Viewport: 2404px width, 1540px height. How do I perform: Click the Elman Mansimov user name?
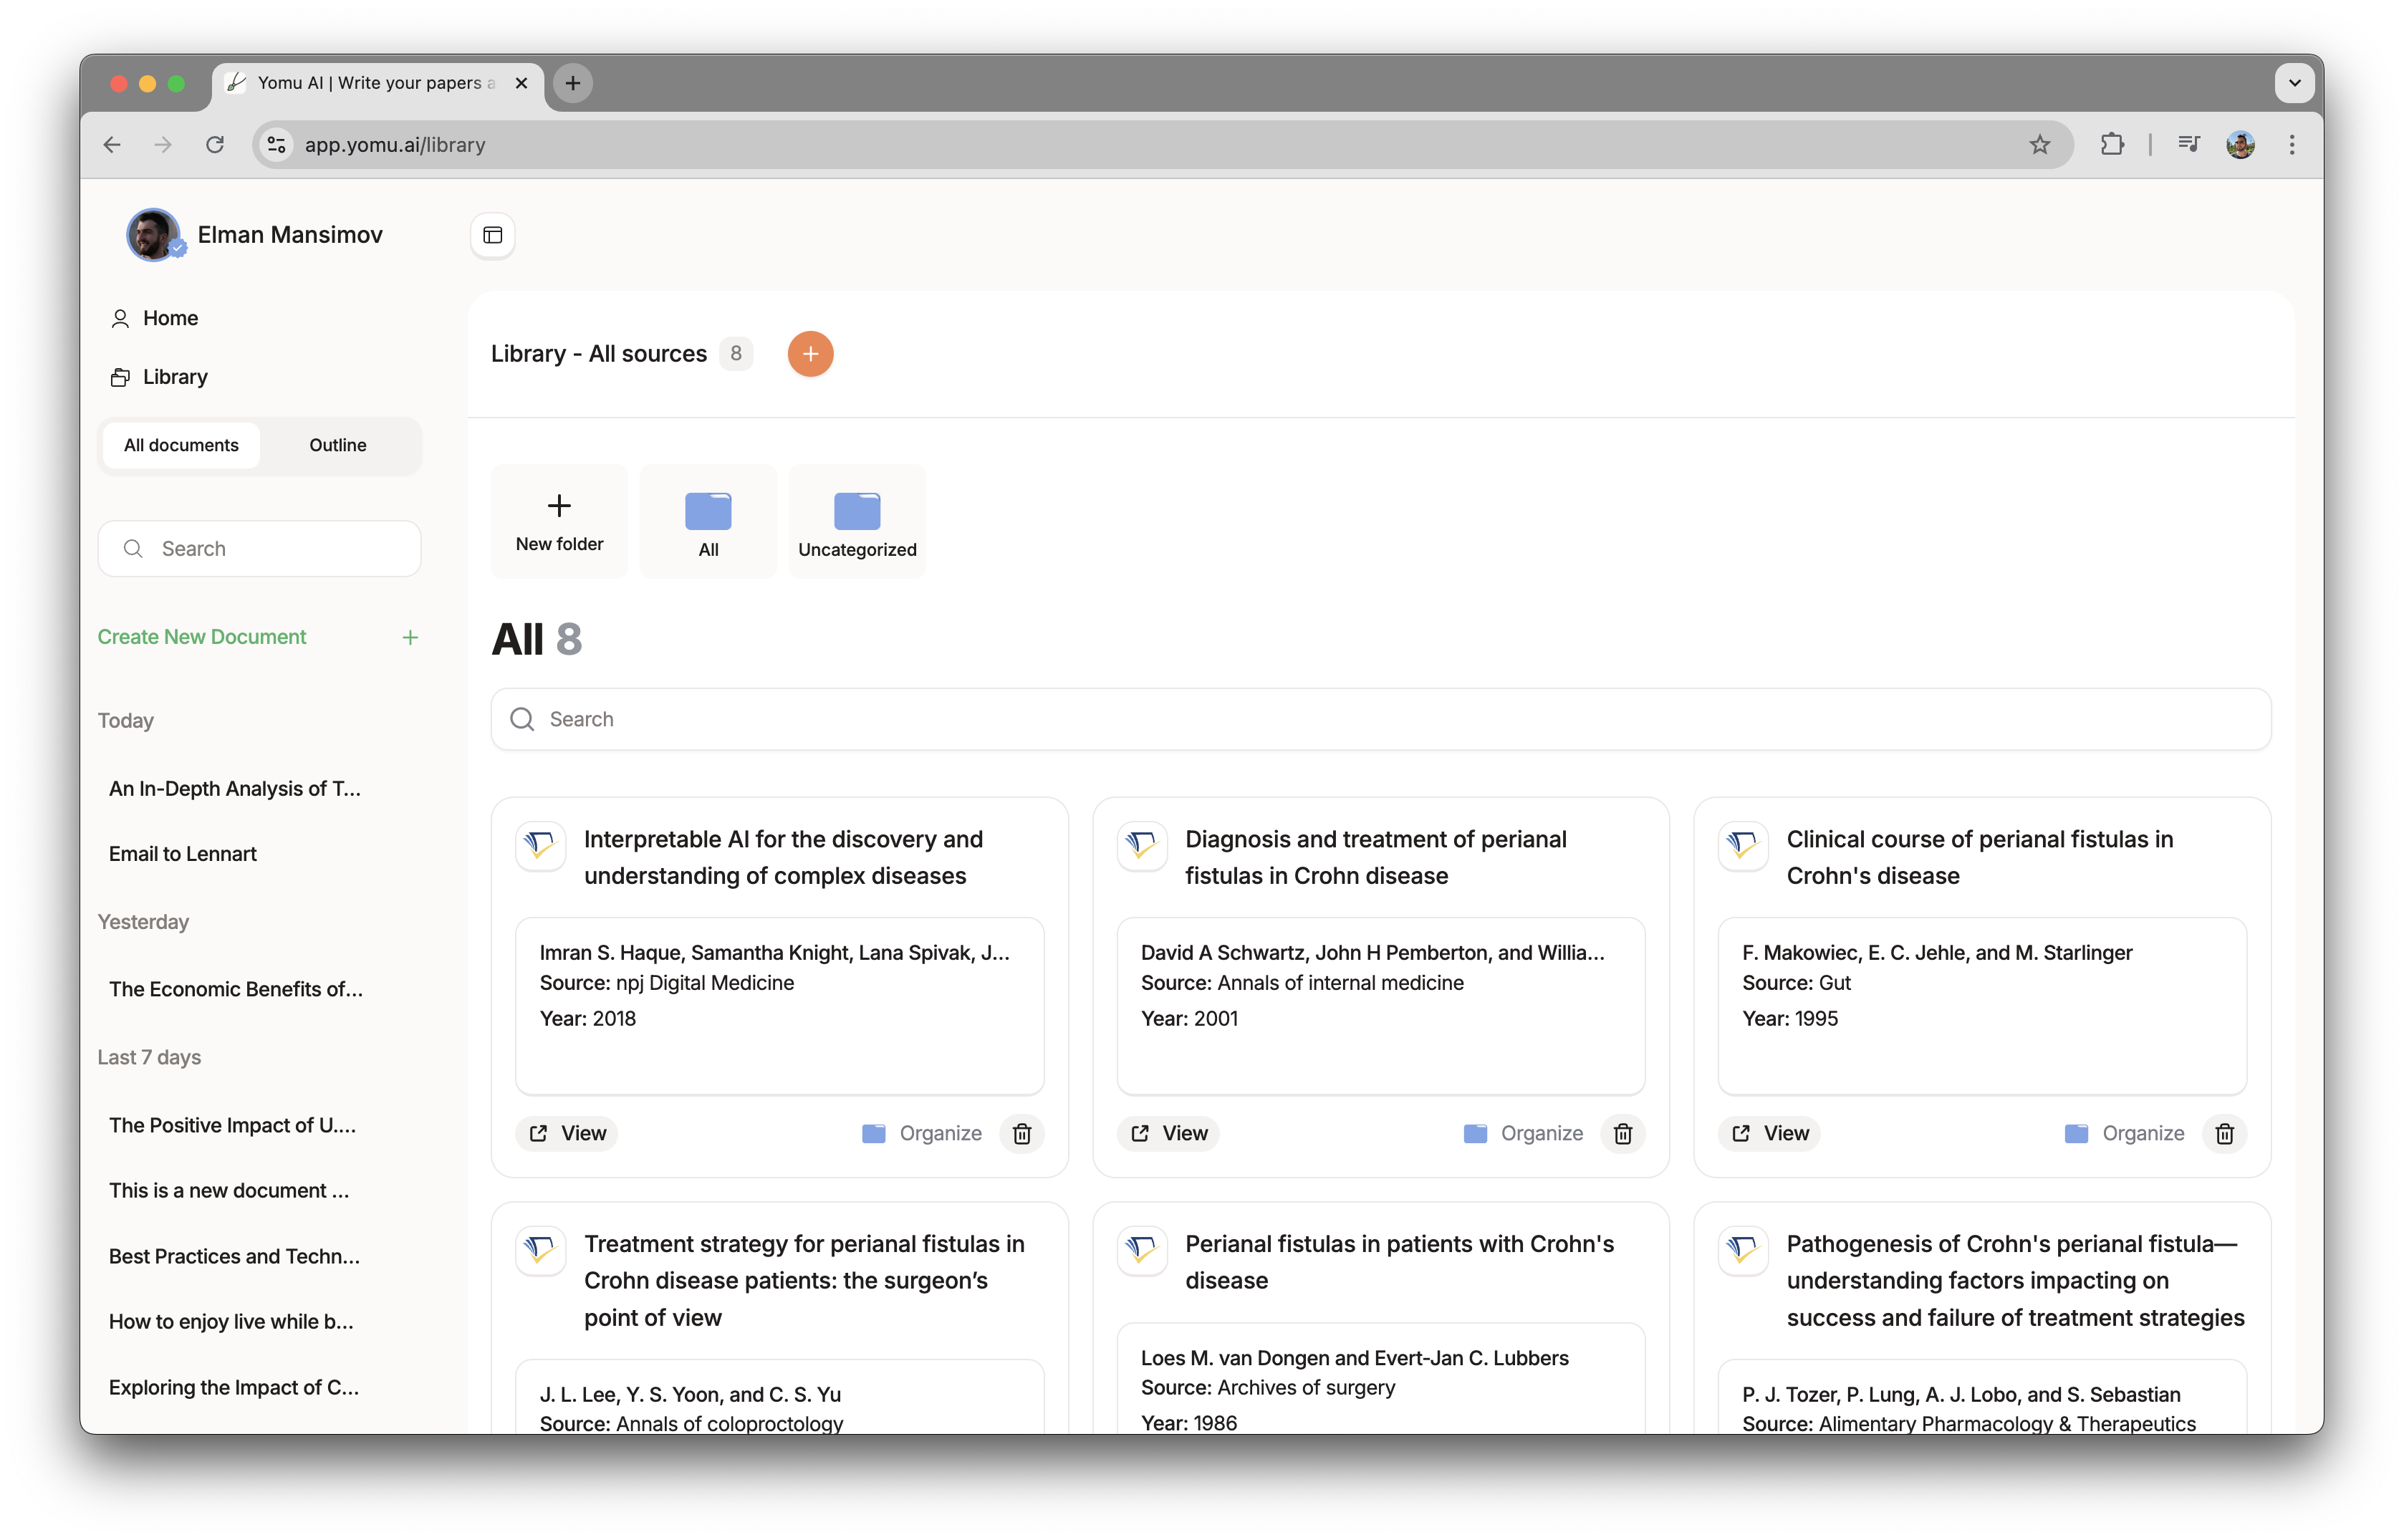pyautogui.click(x=290, y=234)
